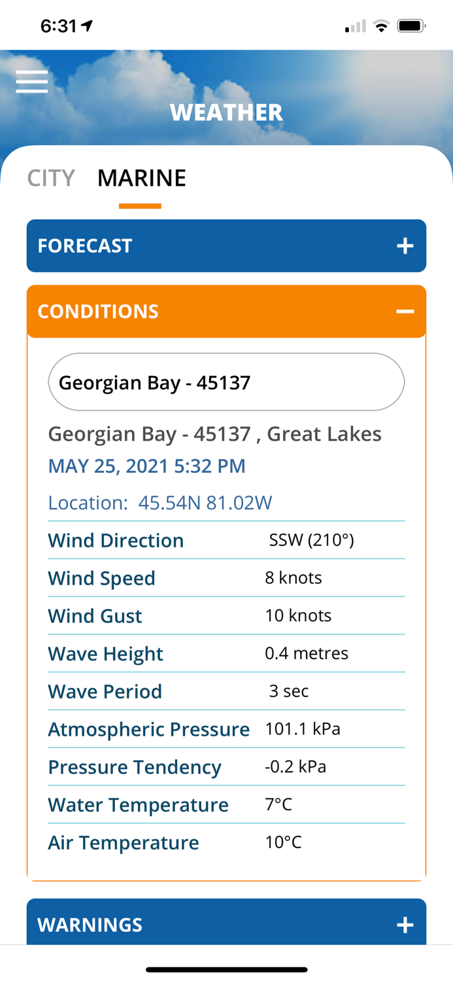Switch to the CITY tab
This screenshot has height=981, width=453.
tap(50, 177)
